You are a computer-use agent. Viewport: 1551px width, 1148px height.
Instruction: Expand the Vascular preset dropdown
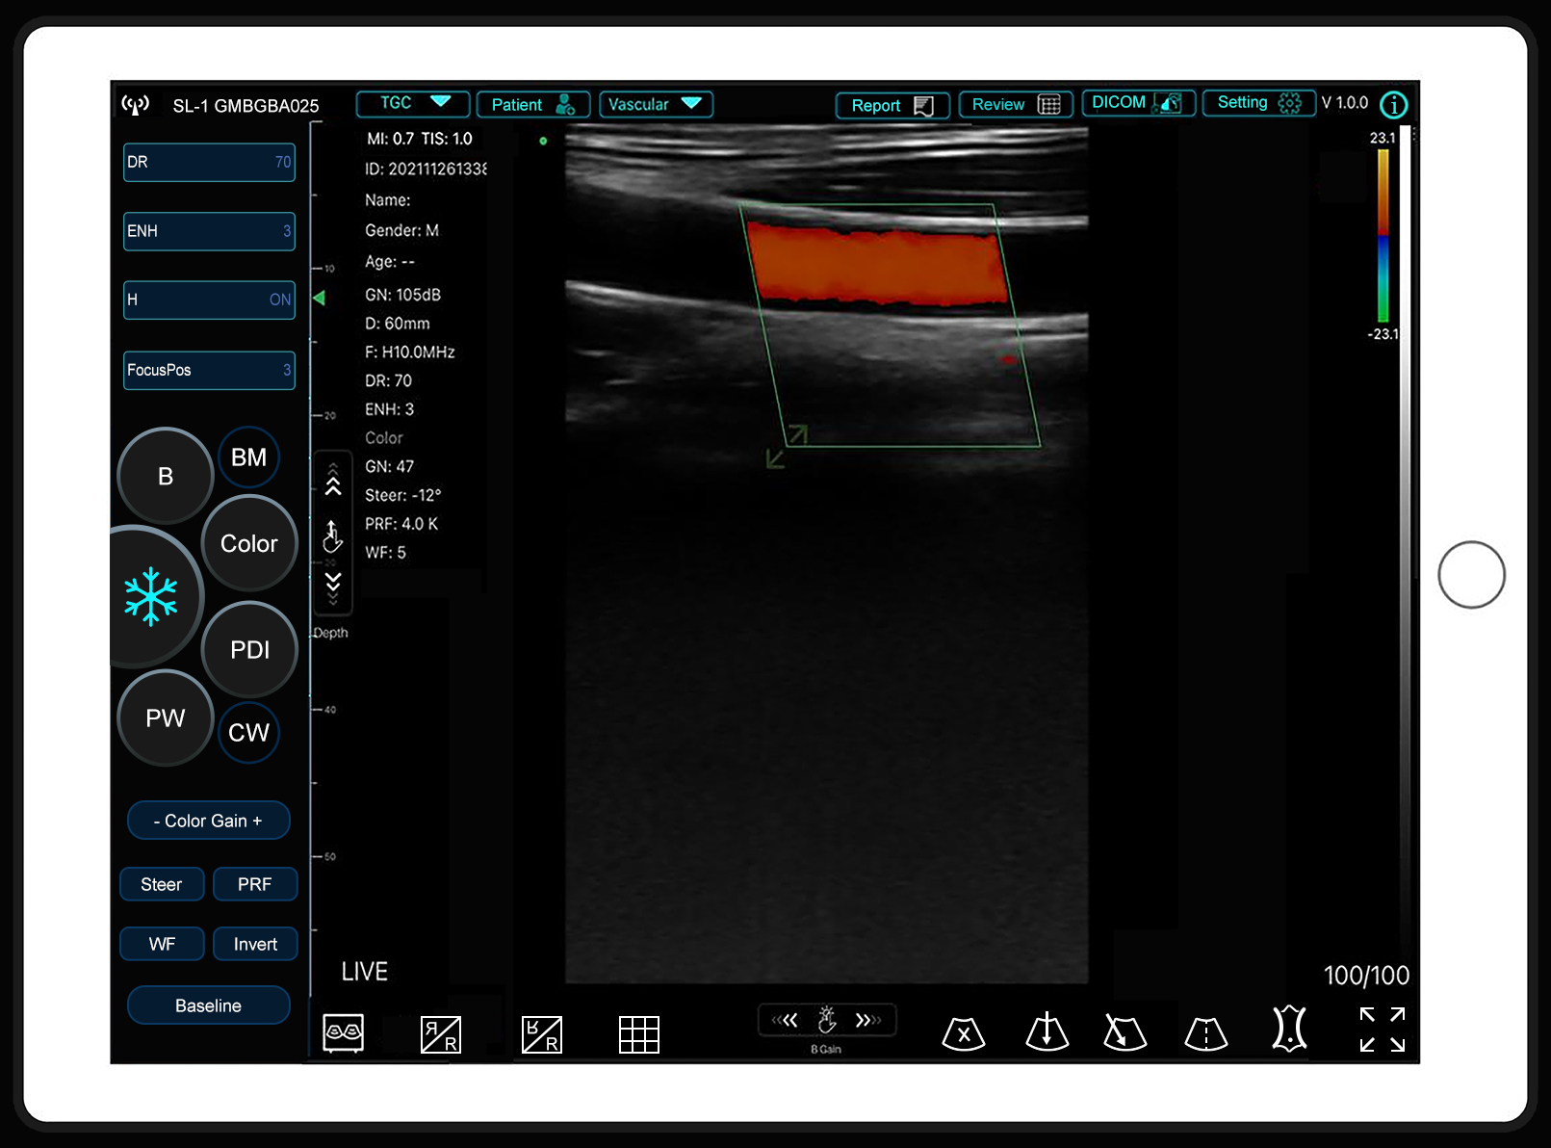tap(656, 104)
